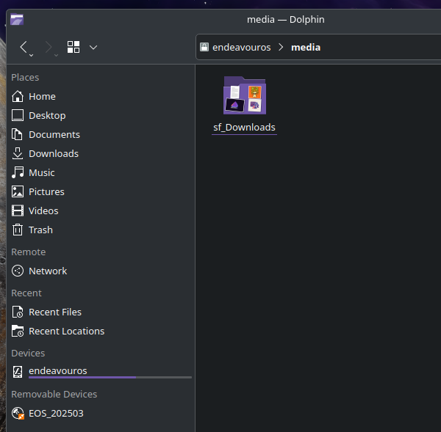The width and height of the screenshot is (441, 432).
Task: Open the EOS_202503 removable device
Action: (56, 413)
